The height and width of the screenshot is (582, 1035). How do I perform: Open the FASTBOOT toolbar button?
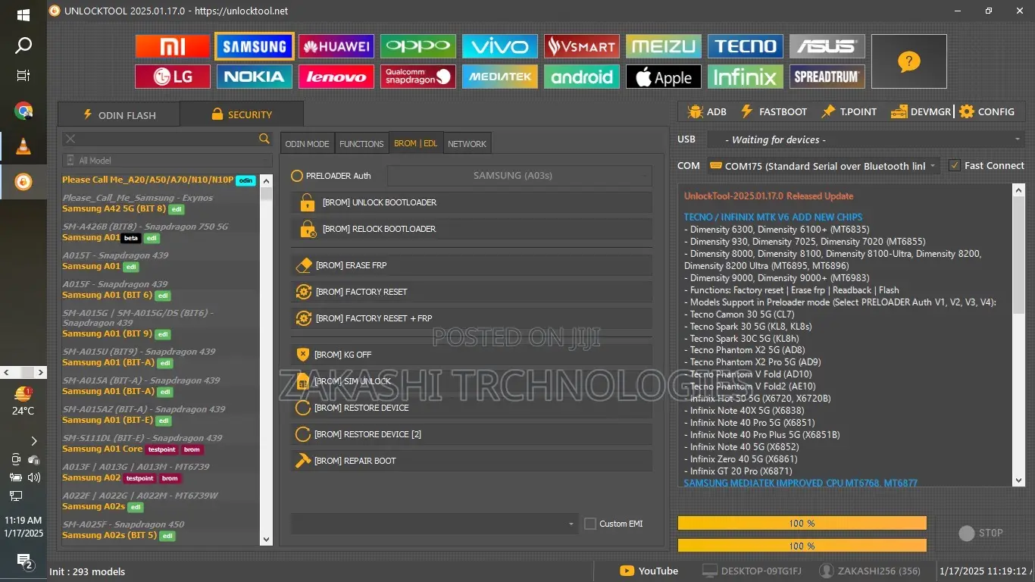coord(774,111)
